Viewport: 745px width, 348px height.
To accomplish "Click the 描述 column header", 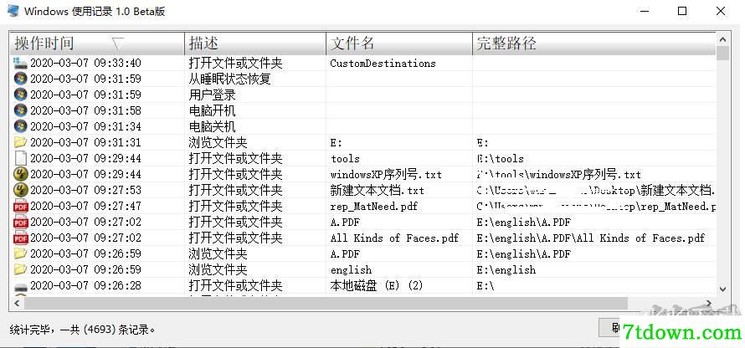I will pyautogui.click(x=255, y=43).
